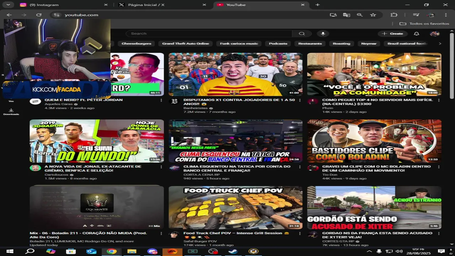Click the forward navigation arrow

click(x=24, y=15)
